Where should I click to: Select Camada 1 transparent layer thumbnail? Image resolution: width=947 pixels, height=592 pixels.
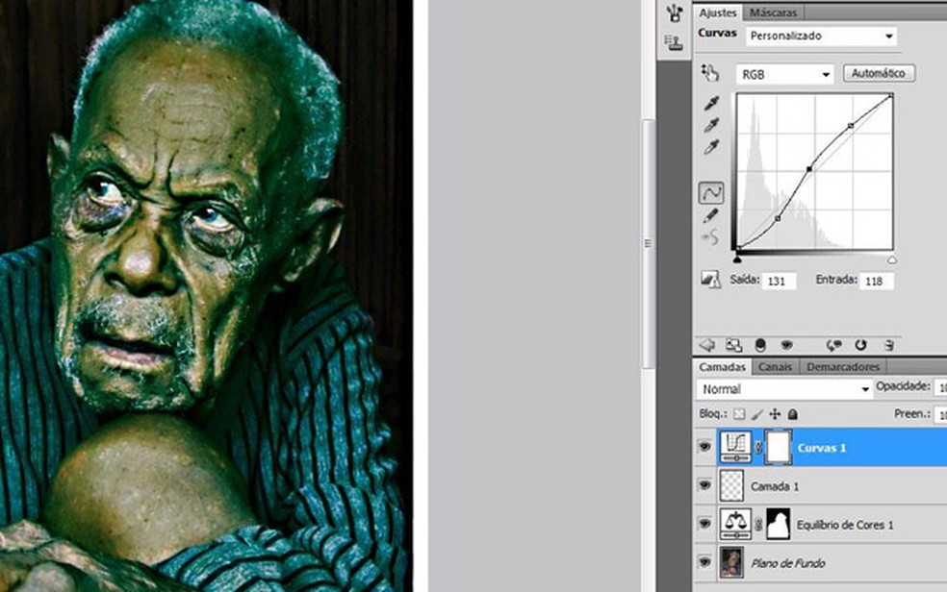pyautogui.click(x=731, y=486)
